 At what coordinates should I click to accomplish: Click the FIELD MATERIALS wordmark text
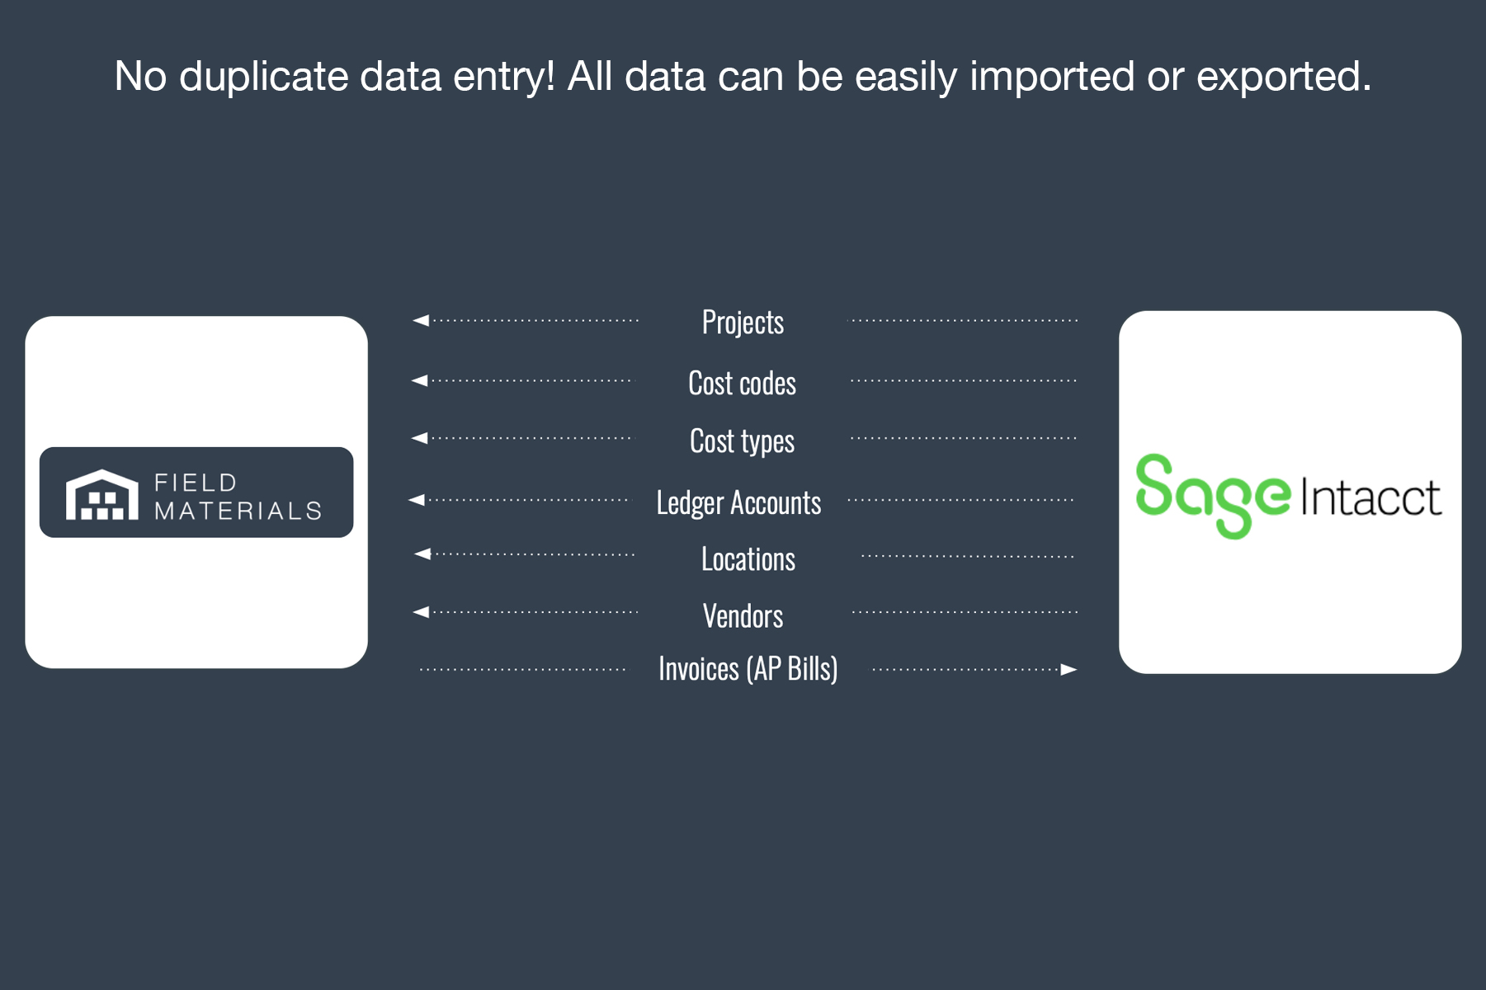[238, 497]
